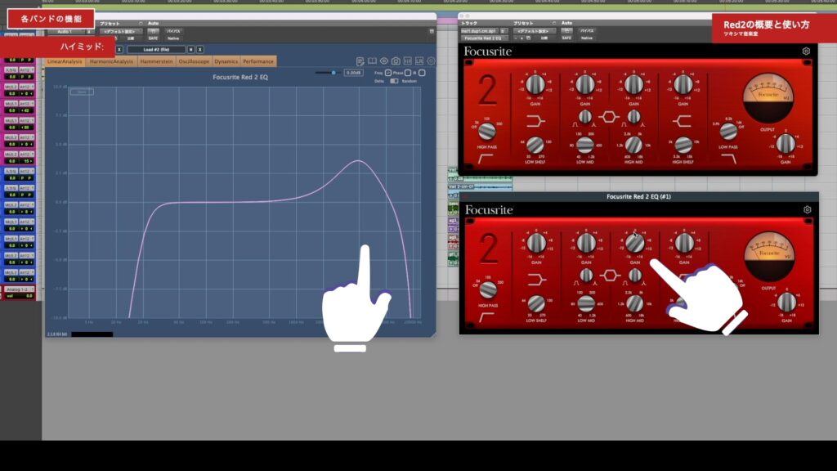Screen dimensions: 837x471
Task: Open the Oscilloscope tab
Action: click(194, 61)
